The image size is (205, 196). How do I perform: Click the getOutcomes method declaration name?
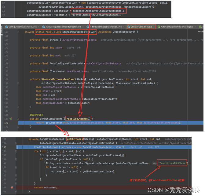tap(75, 139)
